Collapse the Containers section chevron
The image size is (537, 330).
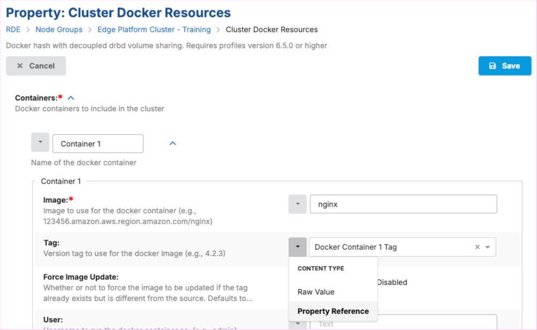pos(71,98)
